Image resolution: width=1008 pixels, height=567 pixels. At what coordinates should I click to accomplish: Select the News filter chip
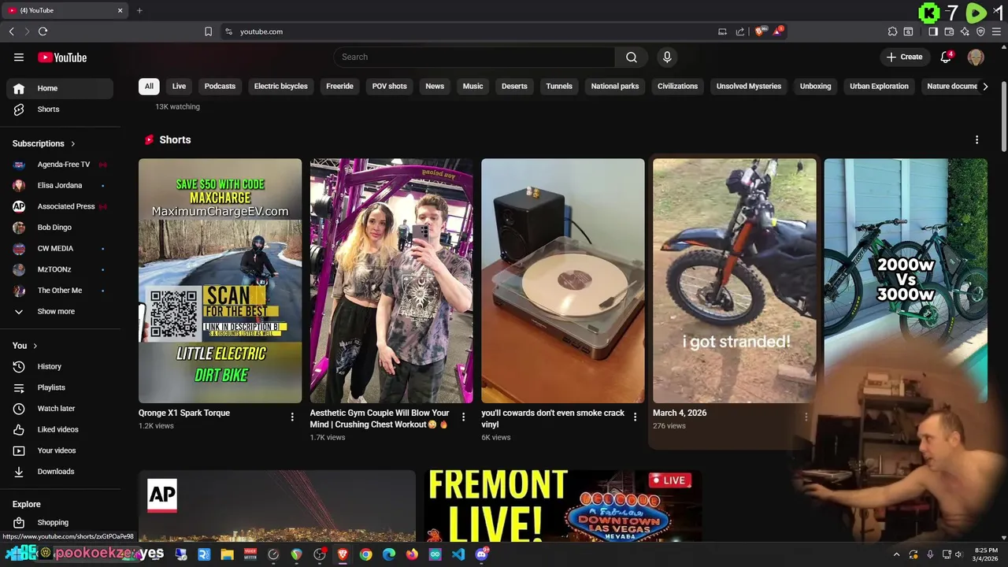[435, 86]
